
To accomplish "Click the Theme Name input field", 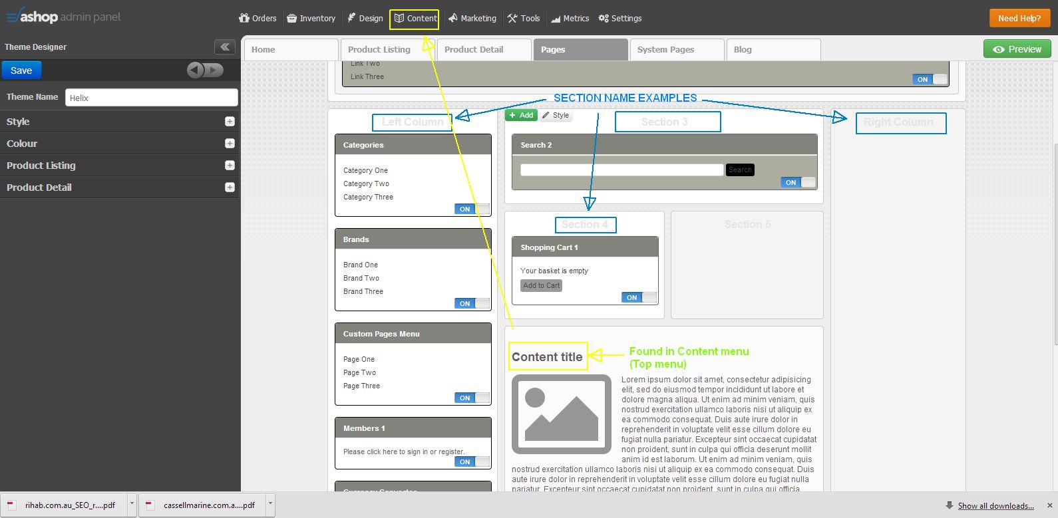I will (x=152, y=98).
